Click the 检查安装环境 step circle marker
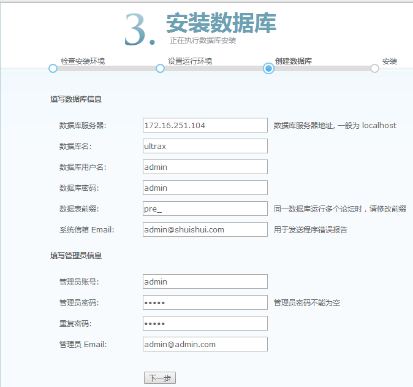Viewport: 413px width, 387px height. click(53, 68)
